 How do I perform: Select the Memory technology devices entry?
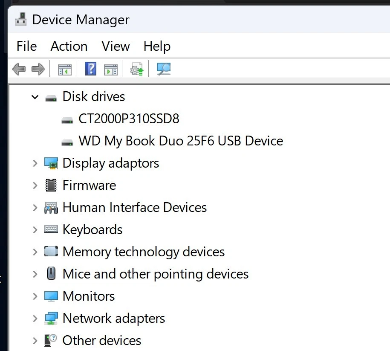pos(143,252)
